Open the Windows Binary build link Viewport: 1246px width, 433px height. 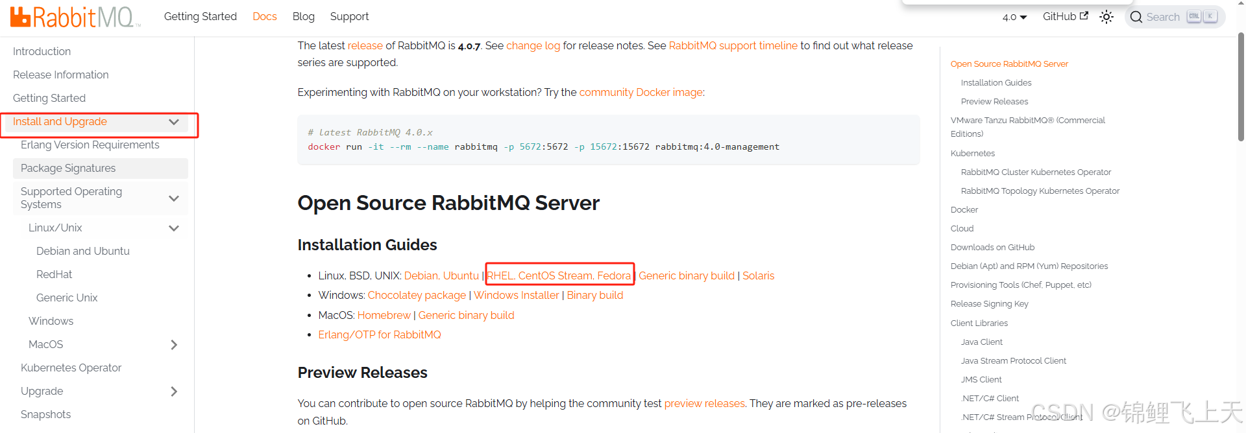point(595,295)
